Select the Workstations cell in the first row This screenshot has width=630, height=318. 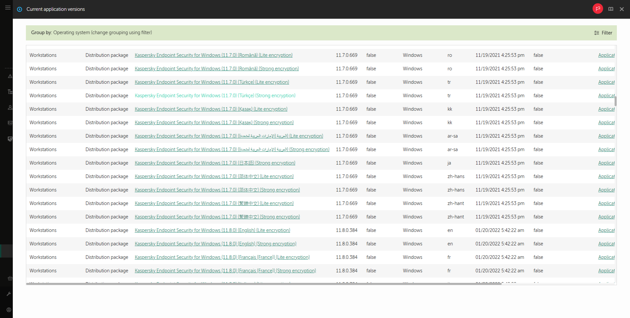click(43, 55)
